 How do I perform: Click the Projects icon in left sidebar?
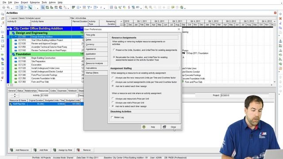[3, 32]
